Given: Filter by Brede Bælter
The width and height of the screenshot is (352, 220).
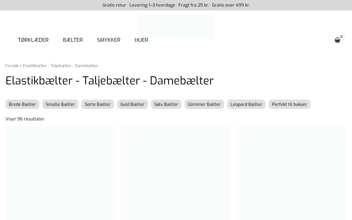Looking at the screenshot, I should click(x=22, y=104).
